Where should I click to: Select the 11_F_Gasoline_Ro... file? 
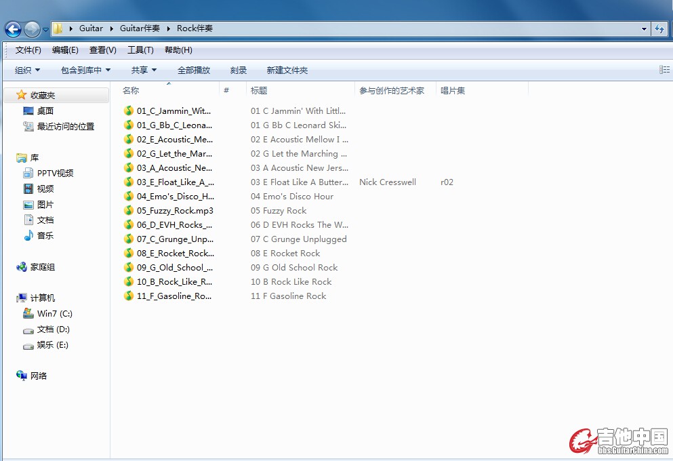174,296
